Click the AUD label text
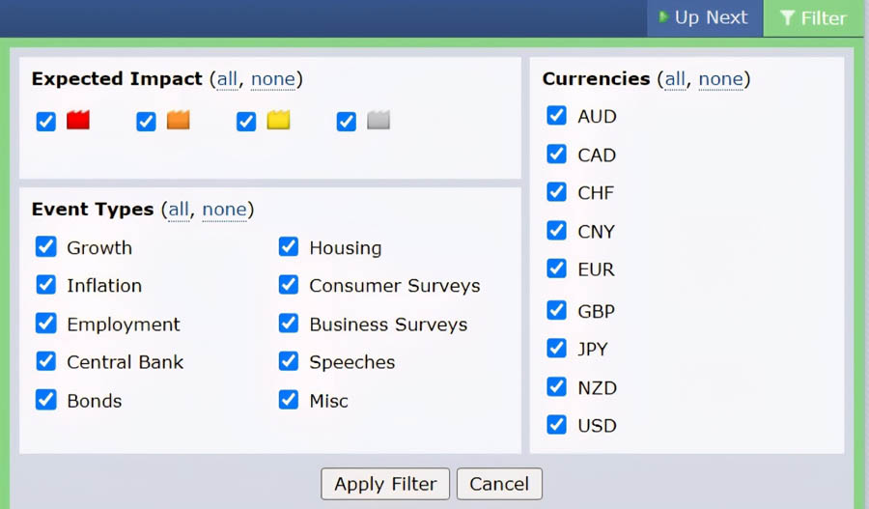The width and height of the screenshot is (869, 509). [598, 117]
